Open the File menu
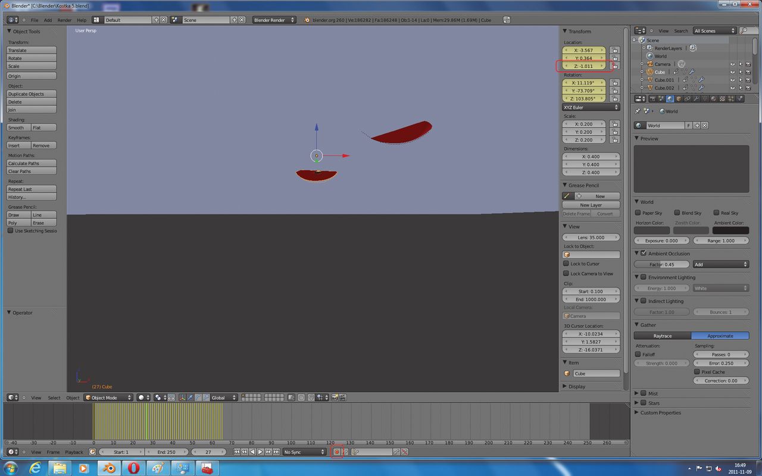The width and height of the screenshot is (762, 476). [x=35, y=20]
